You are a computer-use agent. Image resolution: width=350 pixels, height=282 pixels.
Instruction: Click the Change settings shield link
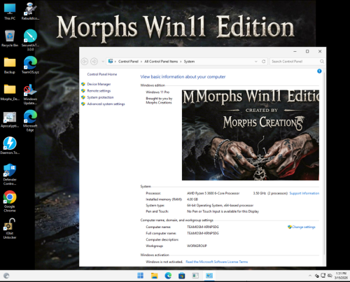coord(302,227)
